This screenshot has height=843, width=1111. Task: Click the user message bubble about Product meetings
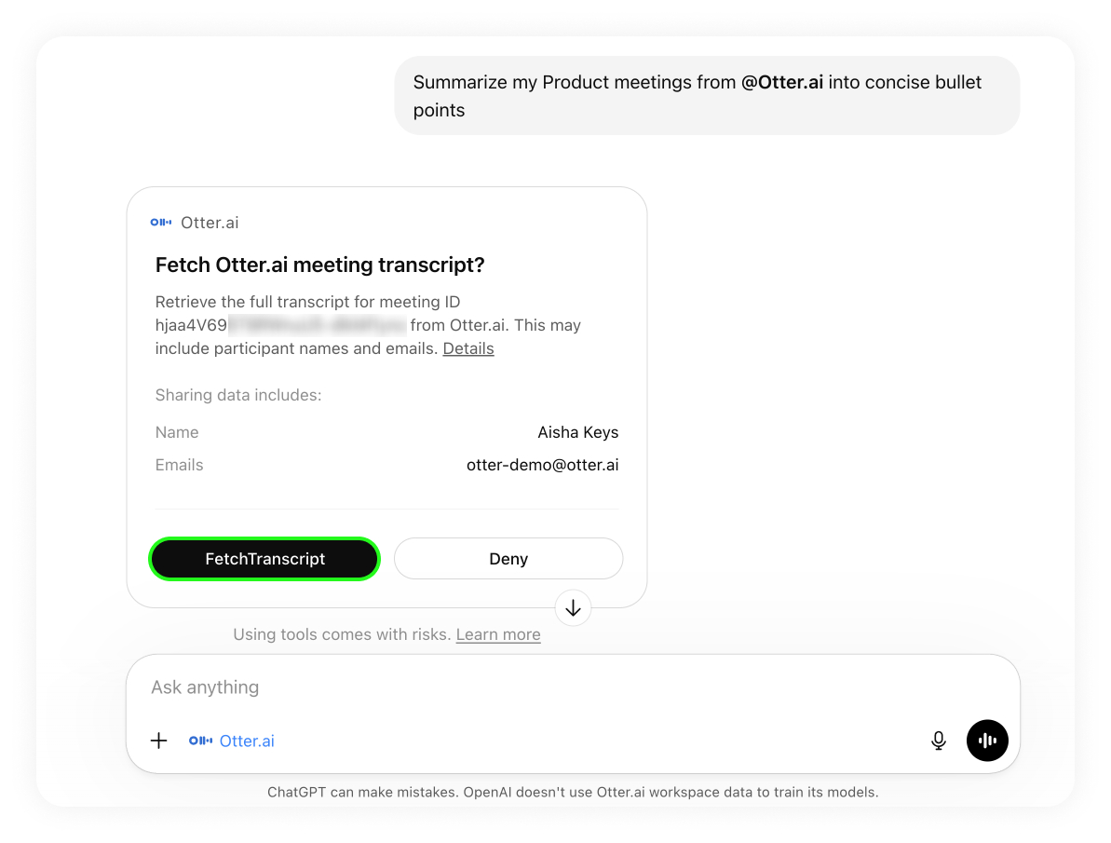pos(706,96)
